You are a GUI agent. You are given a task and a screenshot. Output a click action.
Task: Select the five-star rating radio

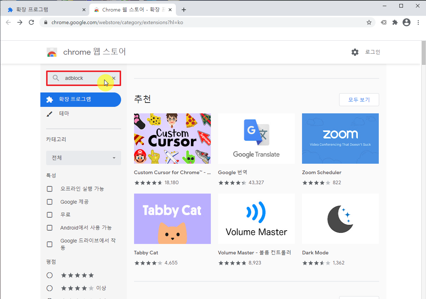pyautogui.click(x=49, y=275)
